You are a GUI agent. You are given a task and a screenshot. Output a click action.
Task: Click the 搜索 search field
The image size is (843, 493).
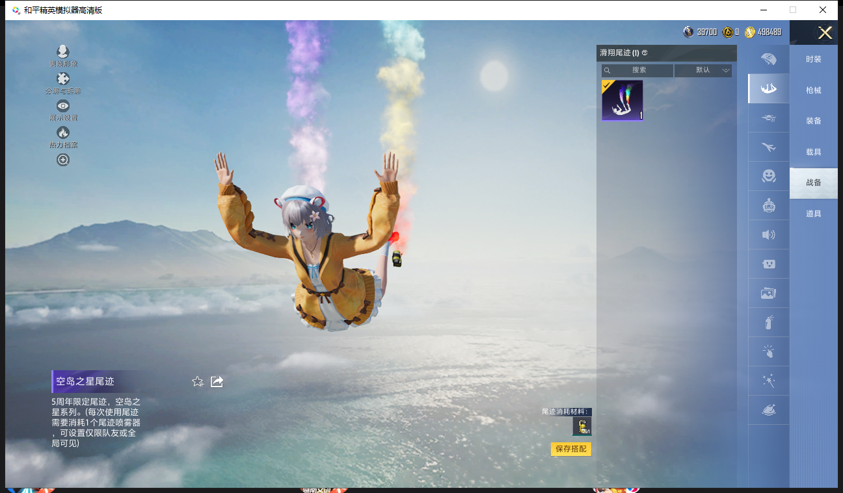tap(637, 70)
